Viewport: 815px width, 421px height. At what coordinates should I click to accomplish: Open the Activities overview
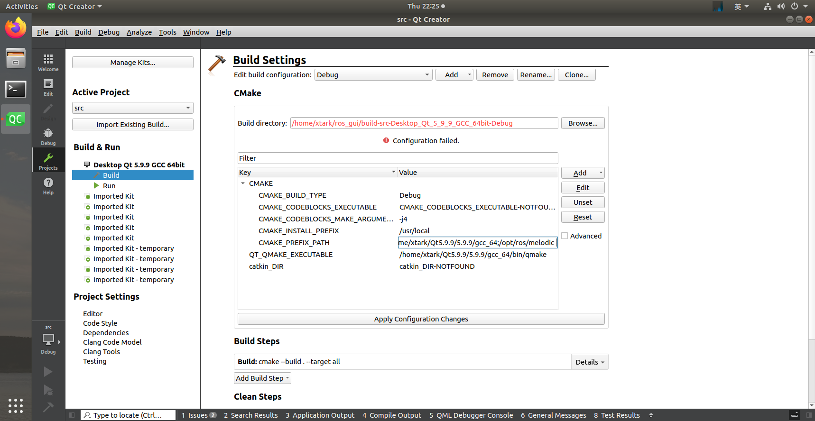(22, 6)
